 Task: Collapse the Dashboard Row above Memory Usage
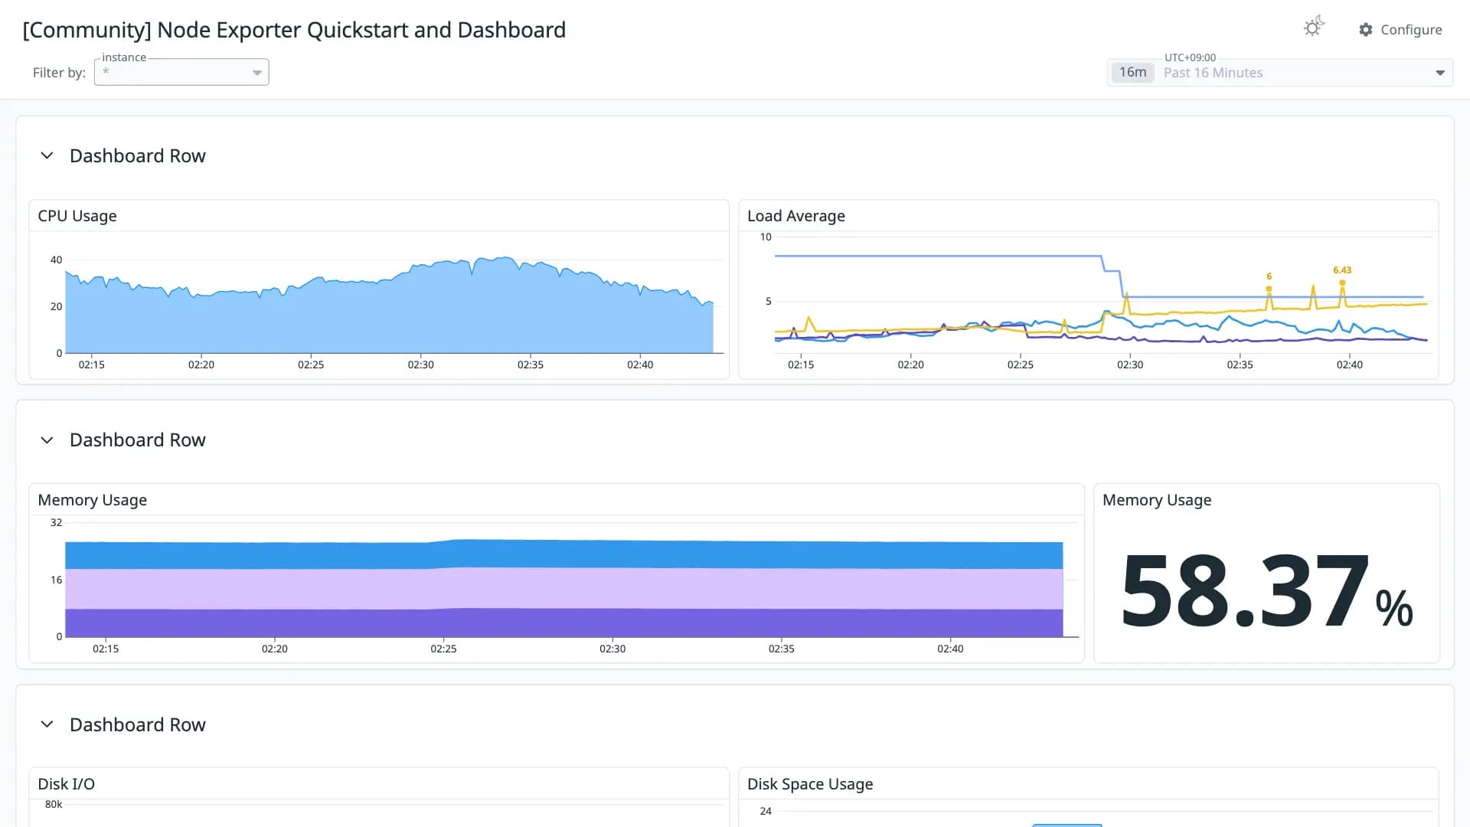coord(47,440)
